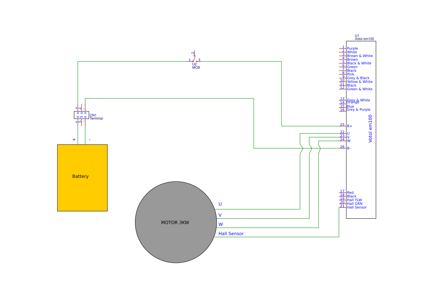Image resolution: width=433 pixels, height=306 pixels.
Task: Click the vertical "Votol em100" text
Action: [x=370, y=129]
